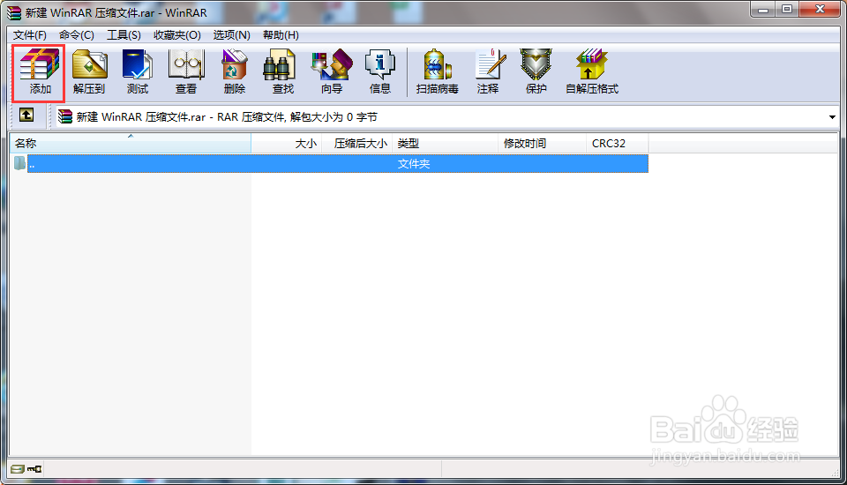Click the key password icon in status bar
The height and width of the screenshot is (485, 847).
pyautogui.click(x=34, y=469)
